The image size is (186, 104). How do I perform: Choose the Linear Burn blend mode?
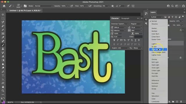tap(156, 37)
